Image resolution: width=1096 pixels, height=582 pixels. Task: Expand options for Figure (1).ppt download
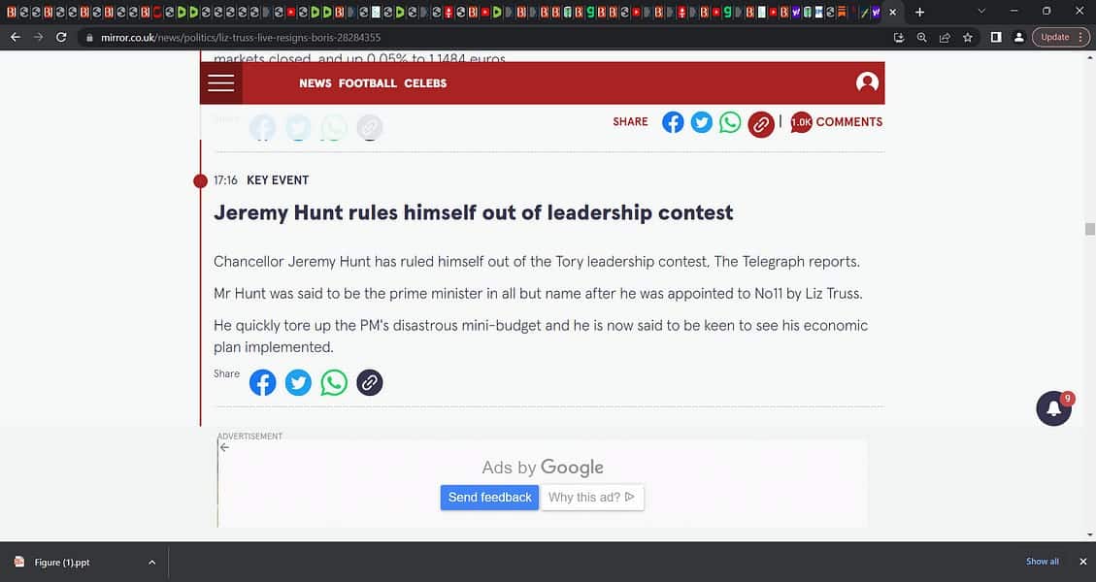[151, 562]
